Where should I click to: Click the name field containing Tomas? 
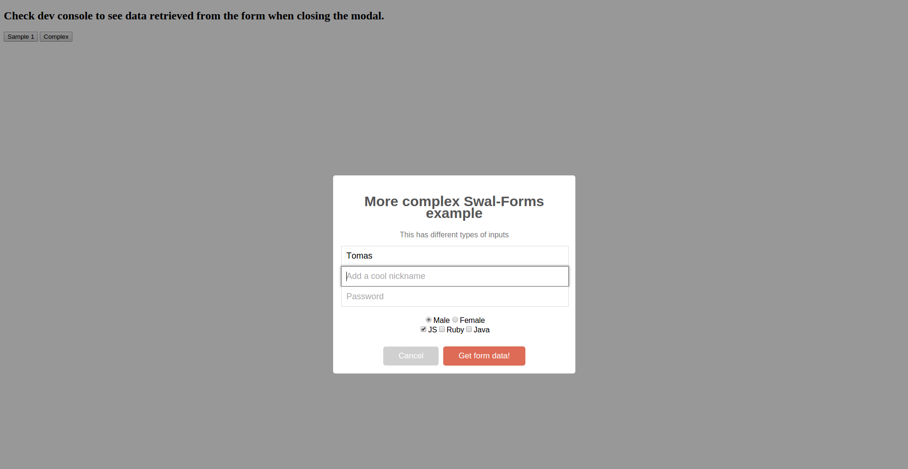(455, 256)
